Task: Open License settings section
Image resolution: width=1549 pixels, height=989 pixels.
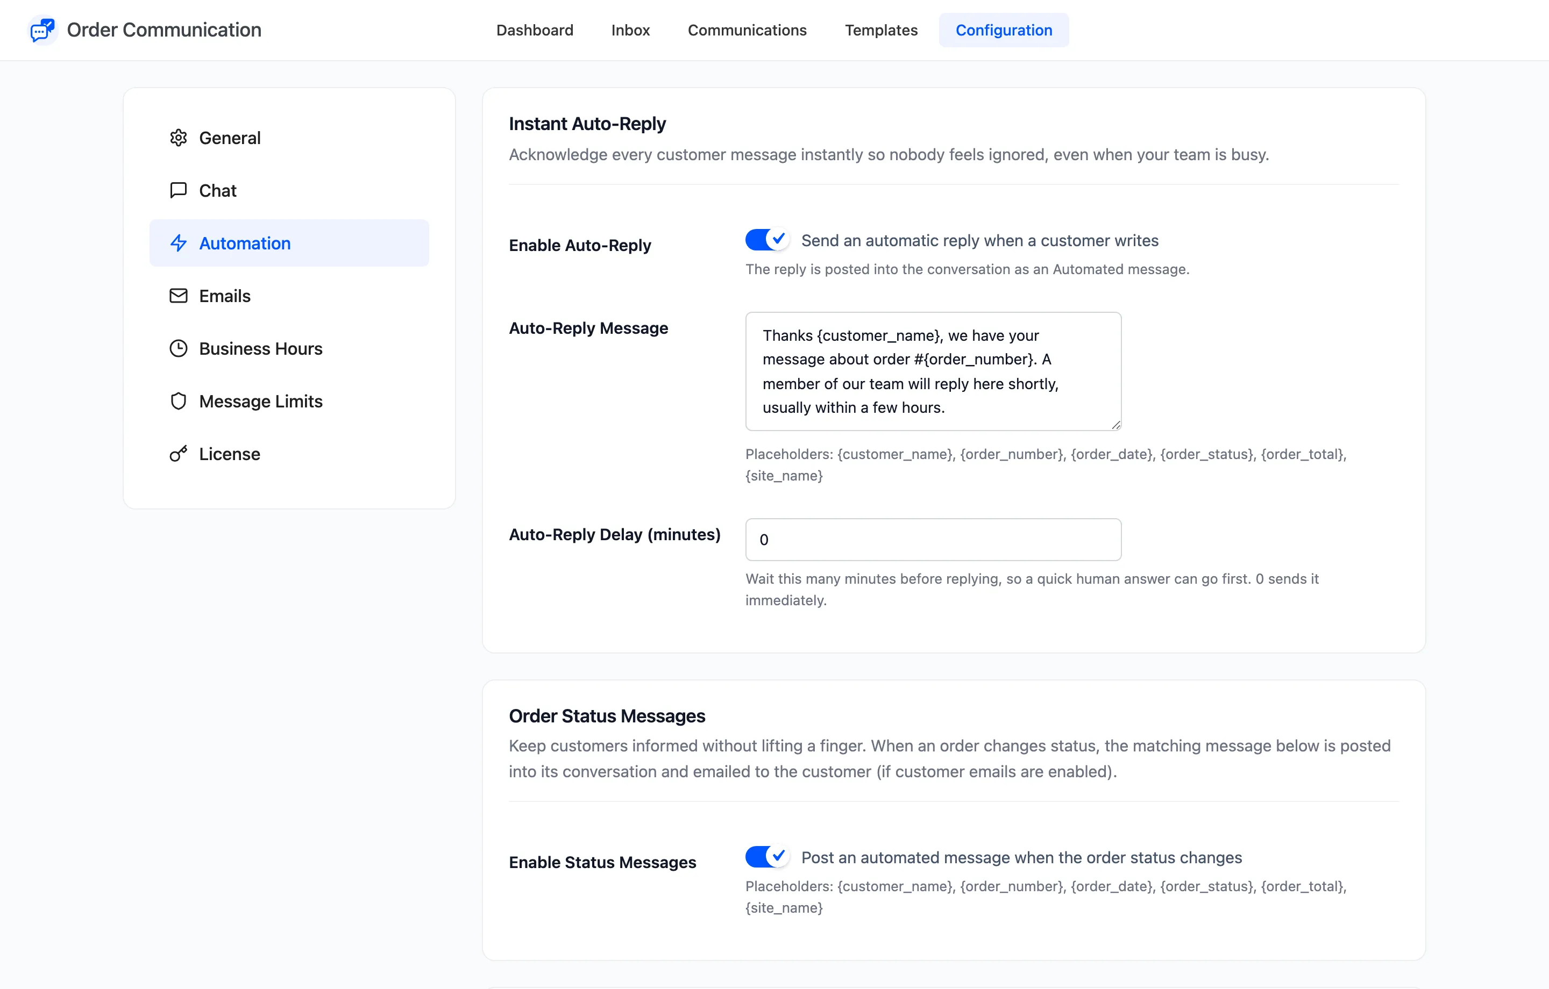Action: pos(289,454)
